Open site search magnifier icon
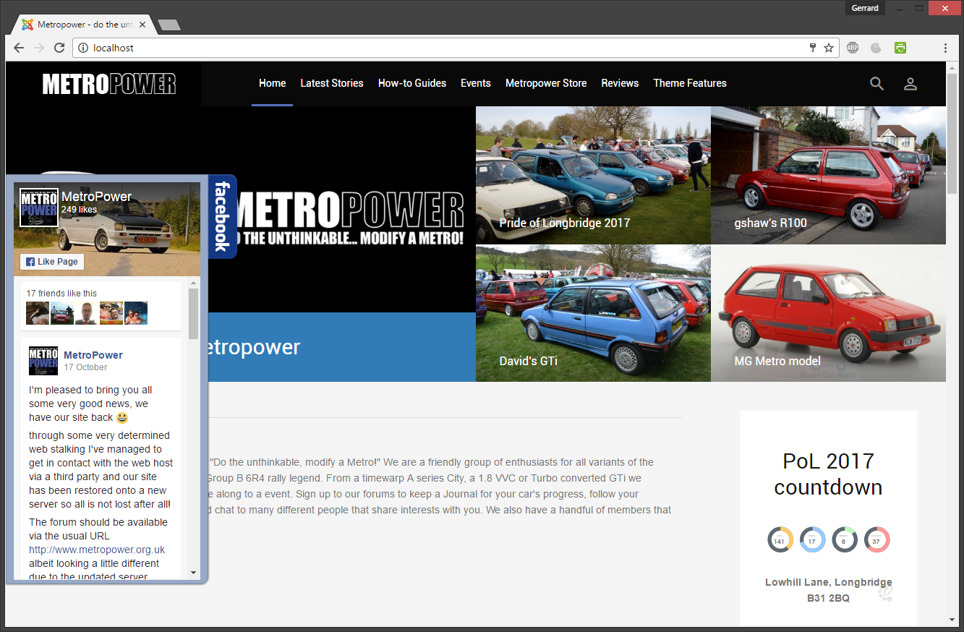Image resolution: width=964 pixels, height=632 pixels. [876, 84]
